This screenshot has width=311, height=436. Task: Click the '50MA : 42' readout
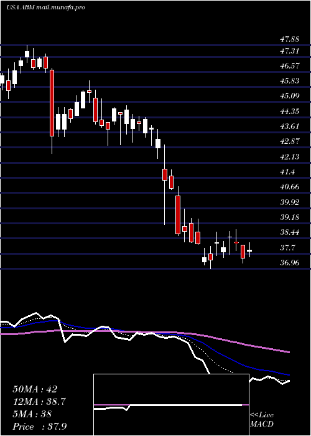pos(35,389)
